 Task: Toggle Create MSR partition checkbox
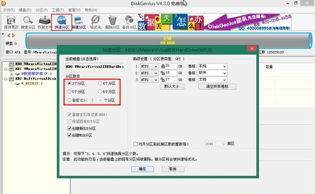pos(69,135)
